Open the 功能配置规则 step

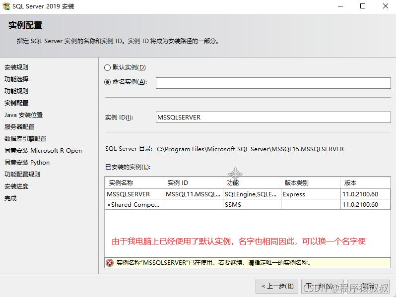(x=22, y=175)
